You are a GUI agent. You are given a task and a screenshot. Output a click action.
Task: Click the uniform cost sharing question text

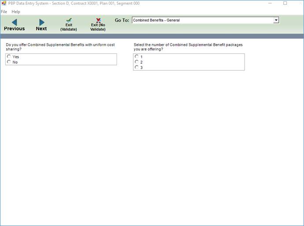point(60,47)
